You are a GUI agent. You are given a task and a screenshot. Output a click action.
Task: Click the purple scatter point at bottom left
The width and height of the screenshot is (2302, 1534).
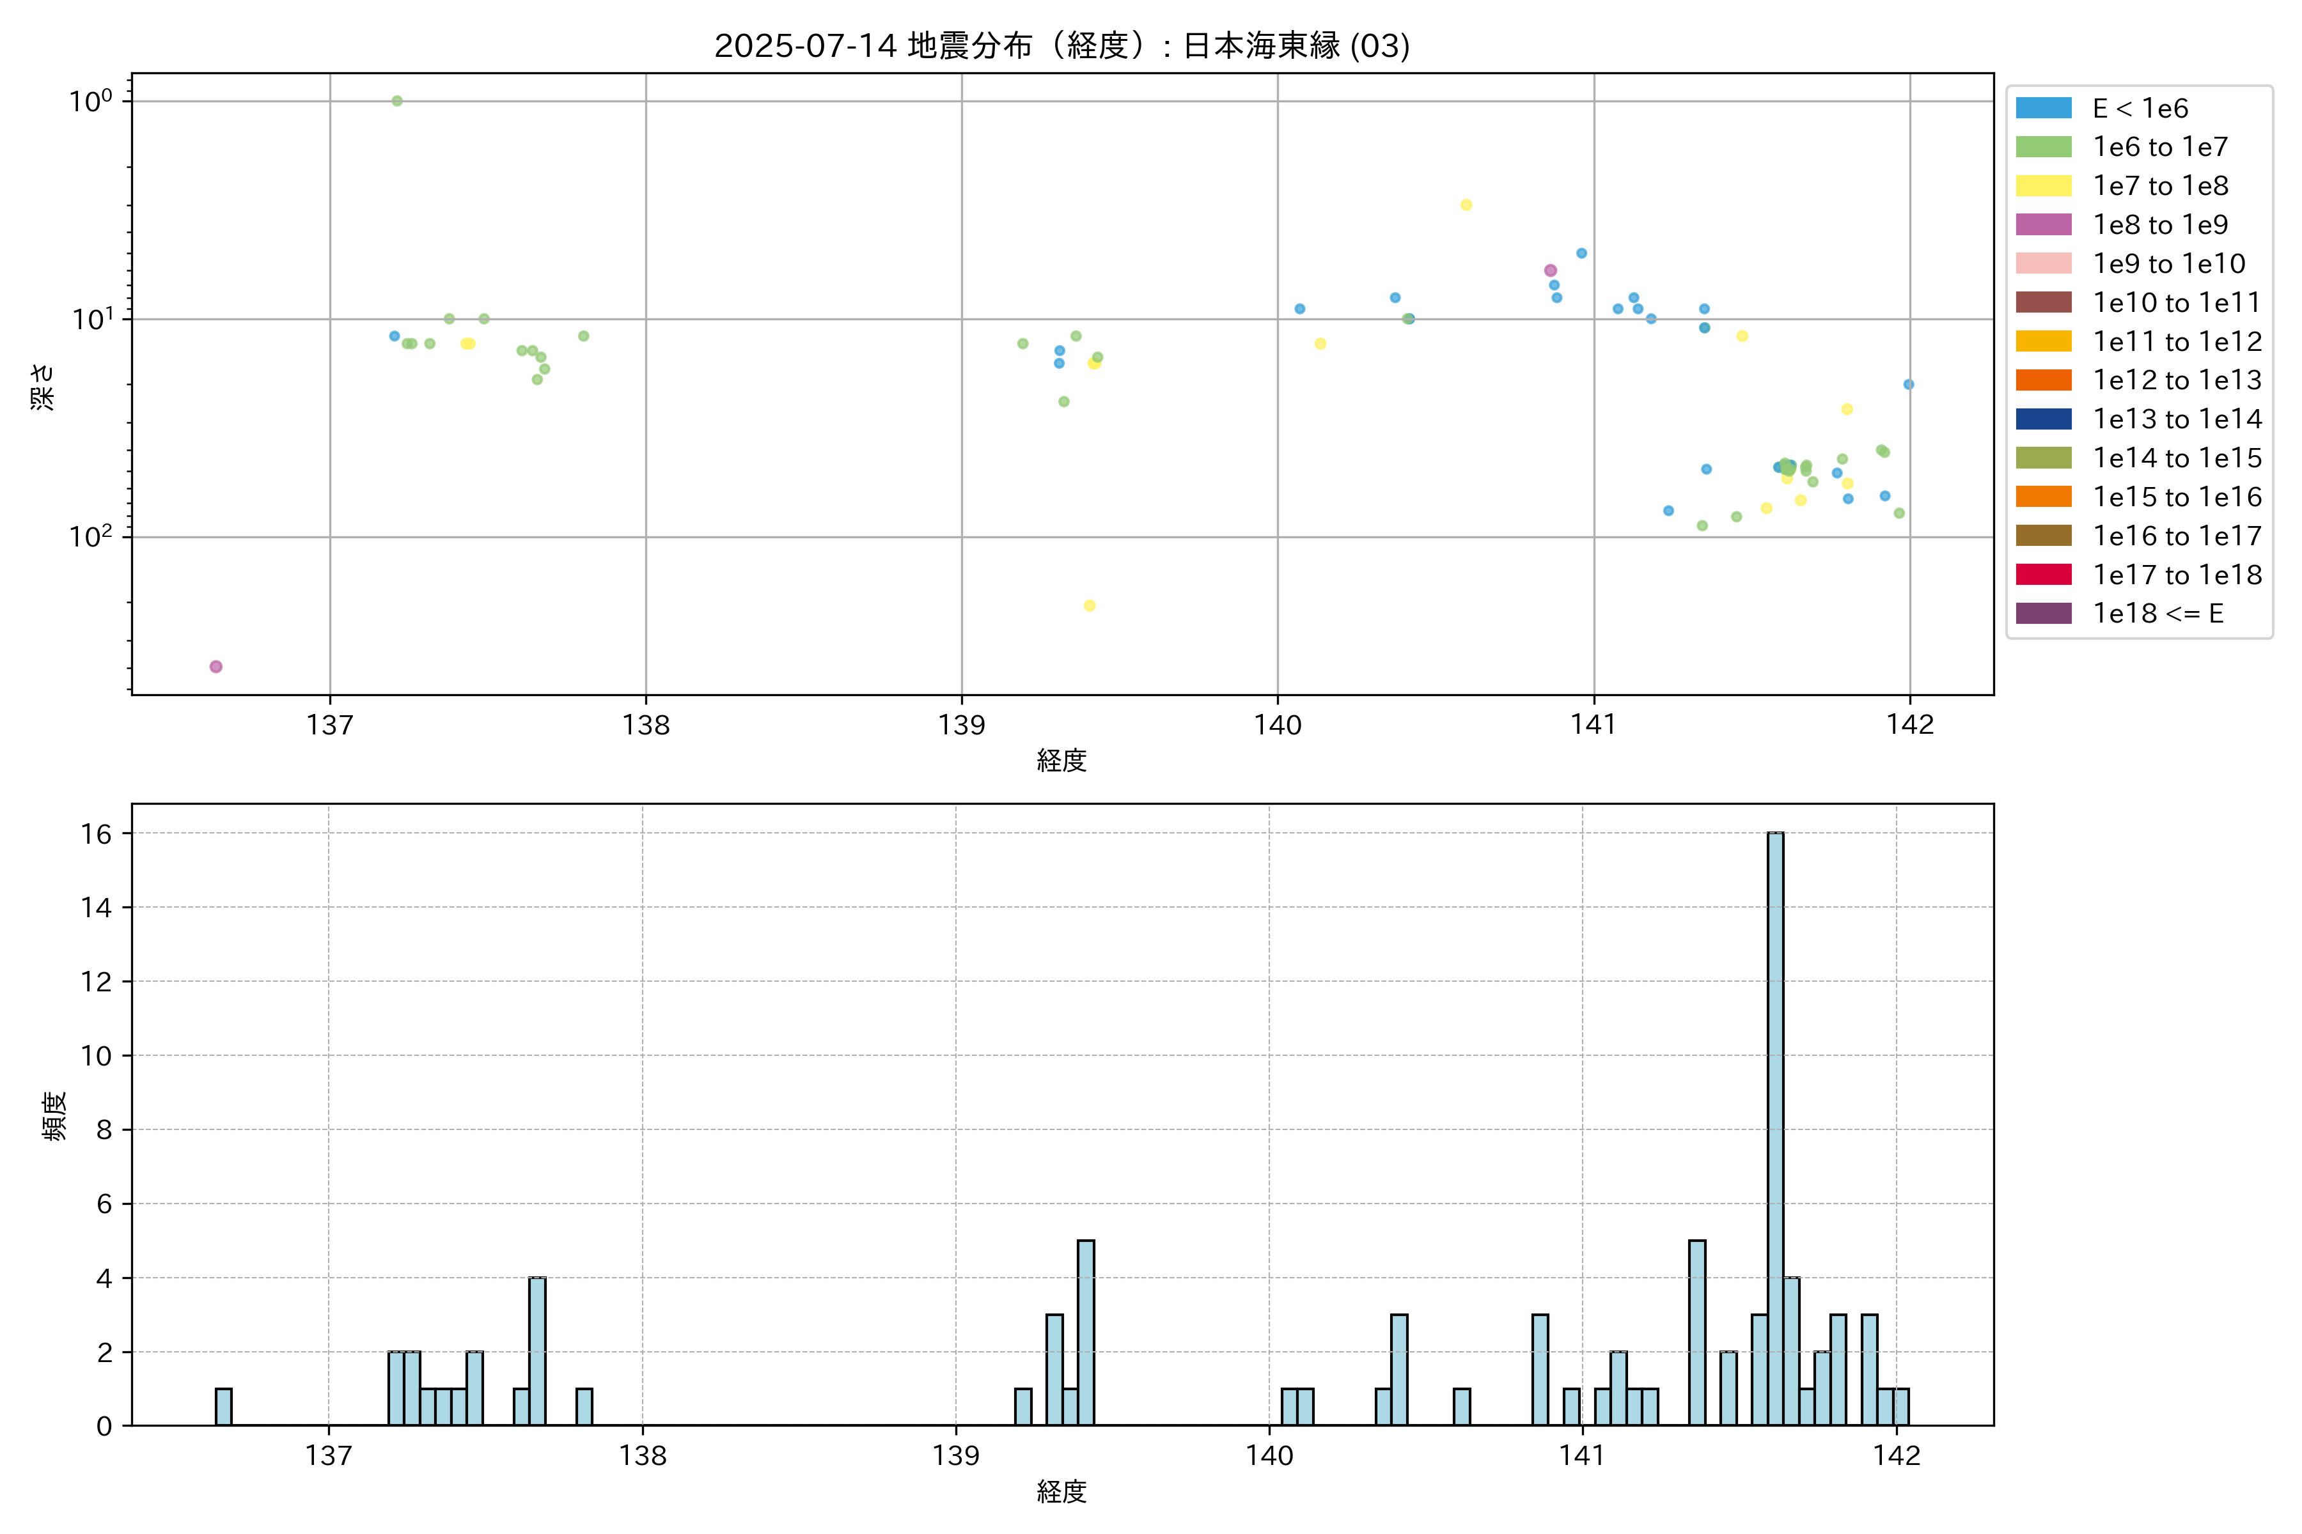coord(216,666)
